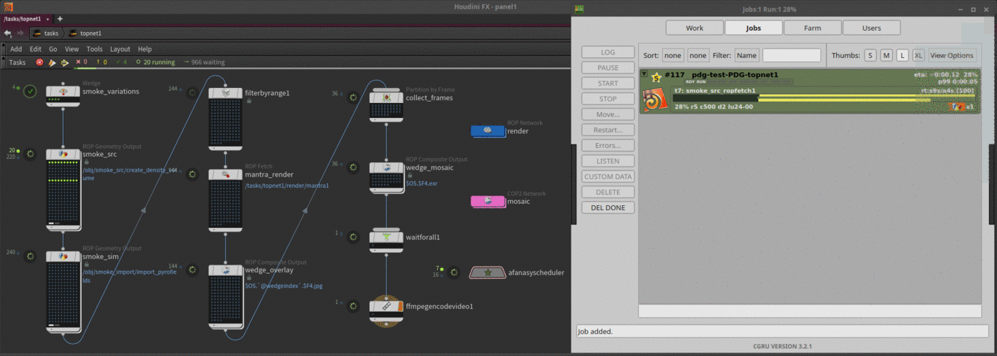Click the green checkmark status of smoke_variations
The width and height of the screenshot is (997, 356).
30,91
